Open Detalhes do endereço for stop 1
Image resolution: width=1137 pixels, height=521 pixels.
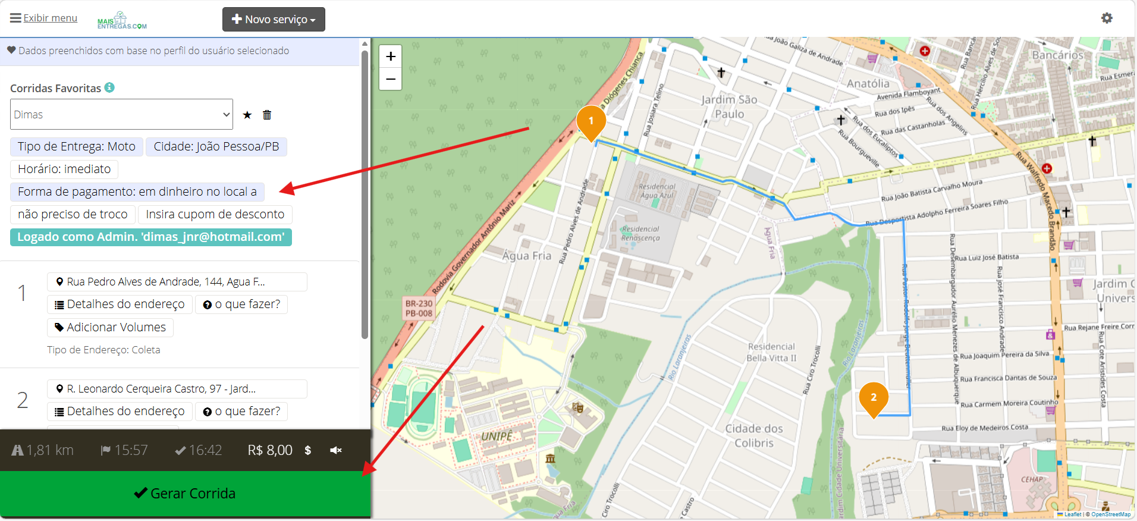coord(120,304)
